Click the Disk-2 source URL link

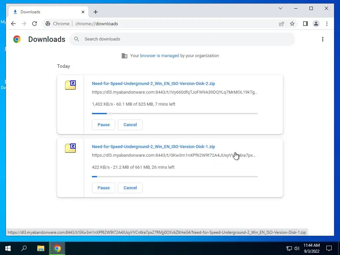pyautogui.click(x=175, y=92)
